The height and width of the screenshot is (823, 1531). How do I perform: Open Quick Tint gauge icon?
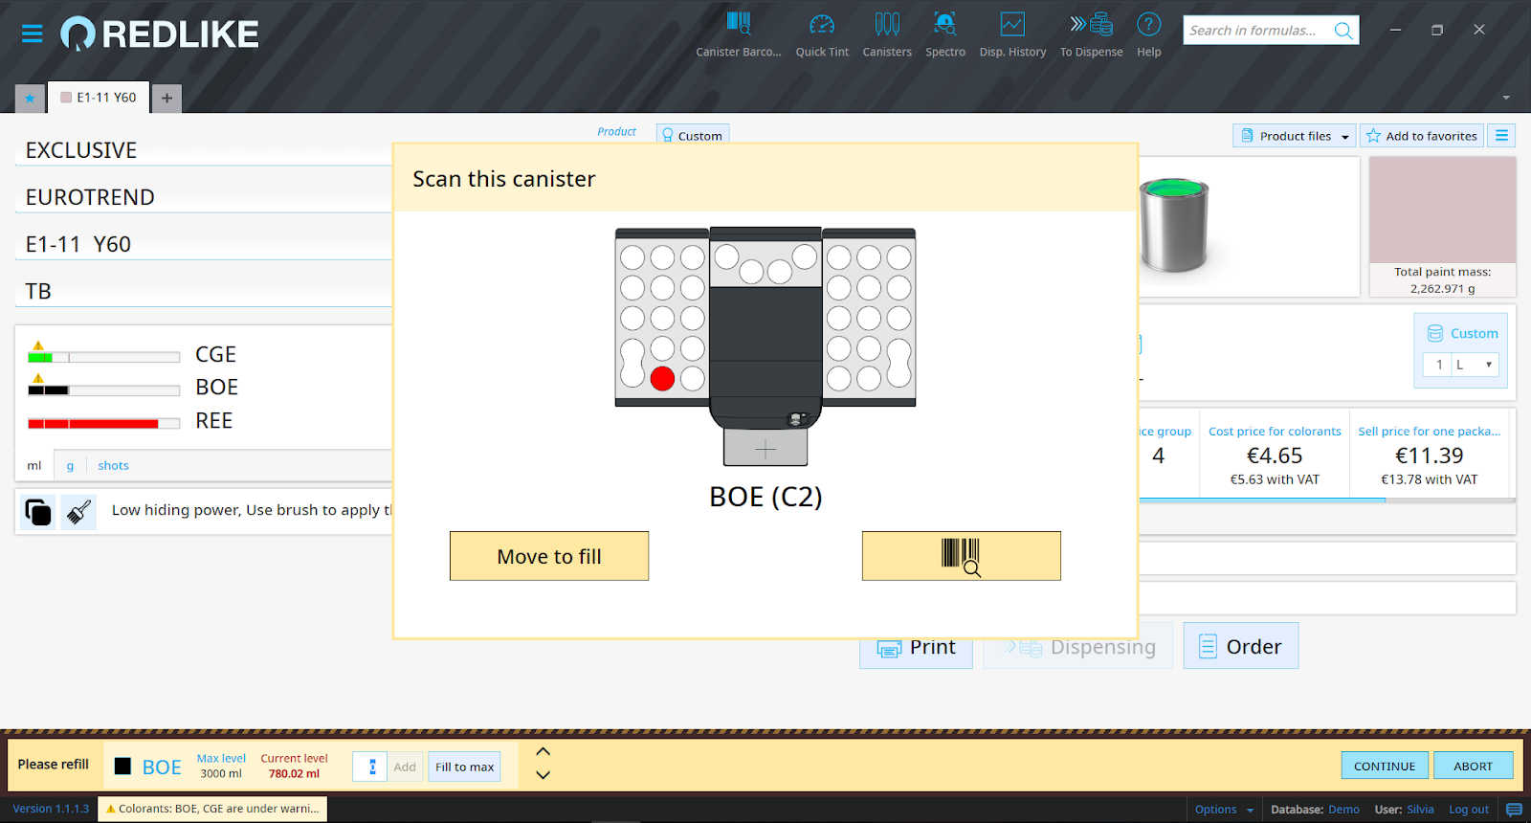[822, 34]
